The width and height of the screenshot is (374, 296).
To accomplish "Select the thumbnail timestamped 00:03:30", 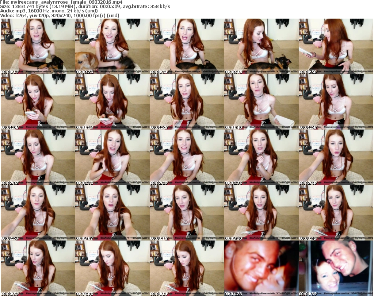I will click(x=262, y=213).
